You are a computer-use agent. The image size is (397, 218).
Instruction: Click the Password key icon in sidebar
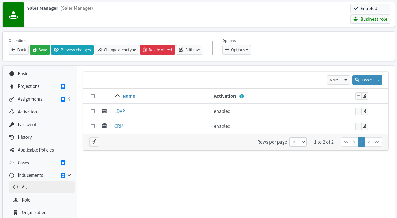(x=12, y=124)
